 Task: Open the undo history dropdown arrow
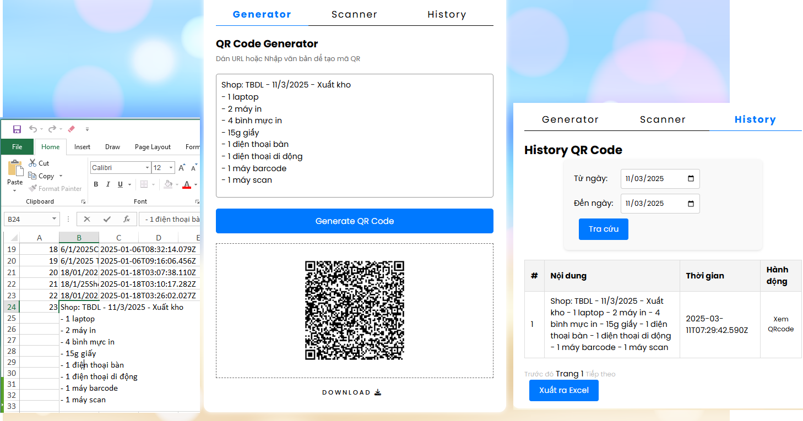click(41, 130)
